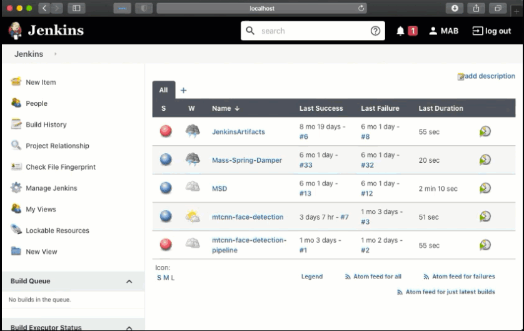Select small icon size S
Viewport: 524px width, 331px height.
159,278
